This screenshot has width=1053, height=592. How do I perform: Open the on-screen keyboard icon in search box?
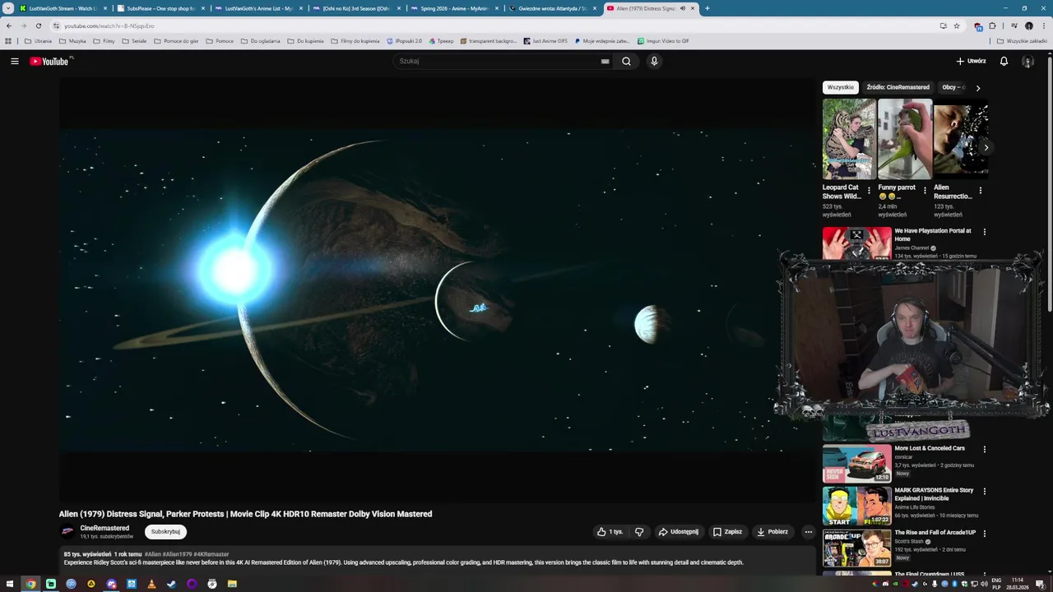point(605,61)
